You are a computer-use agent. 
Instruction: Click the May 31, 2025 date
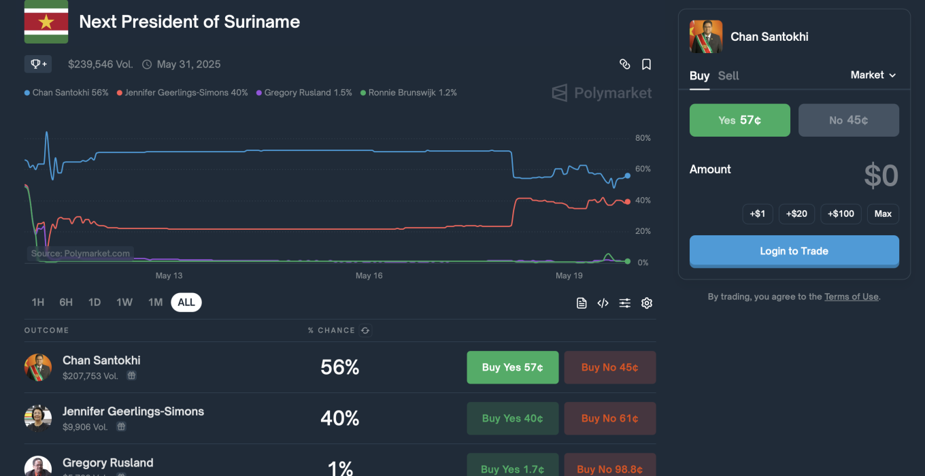point(188,64)
